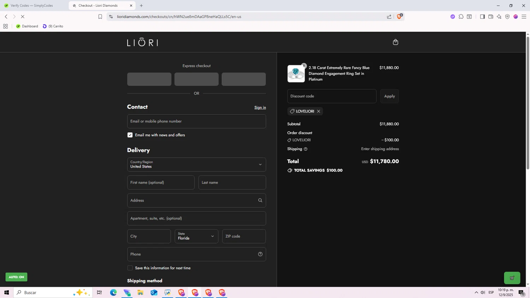Click the Address search magnifier icon

click(x=260, y=200)
